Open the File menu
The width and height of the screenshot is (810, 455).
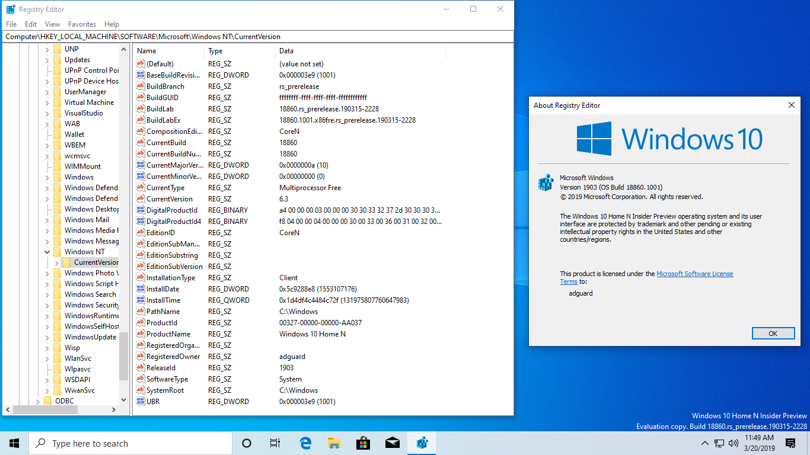[x=11, y=24]
